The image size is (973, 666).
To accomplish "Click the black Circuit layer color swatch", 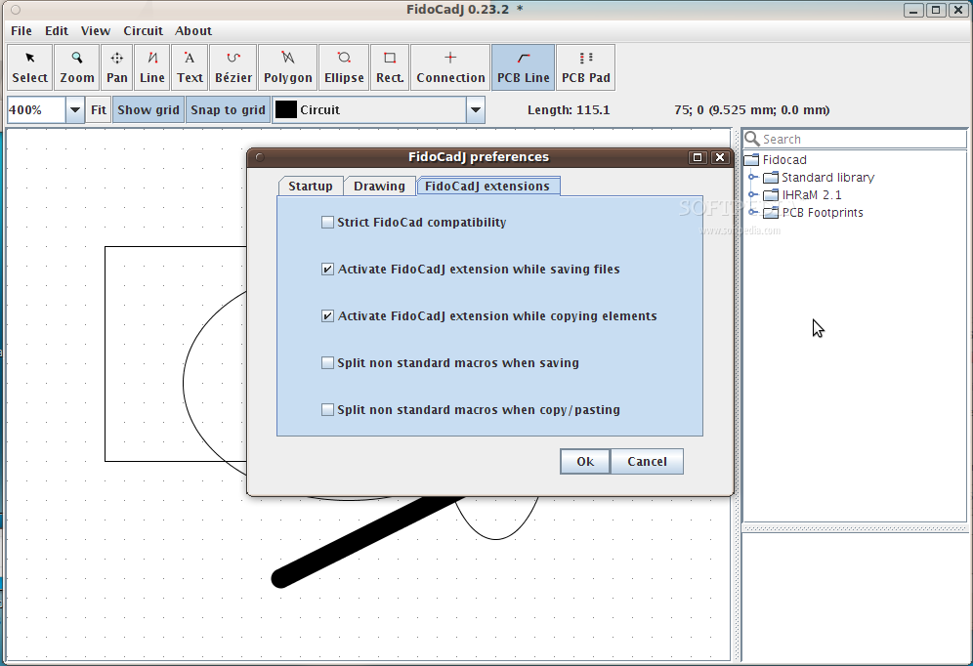I will tap(286, 109).
